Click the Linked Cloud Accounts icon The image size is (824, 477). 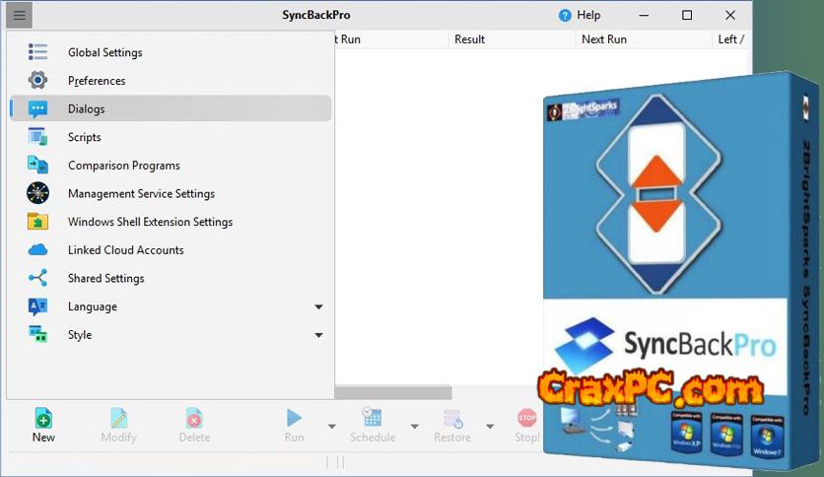[37, 250]
